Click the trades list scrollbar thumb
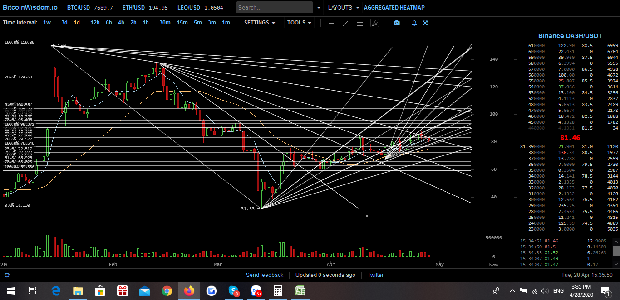 coord(616,251)
